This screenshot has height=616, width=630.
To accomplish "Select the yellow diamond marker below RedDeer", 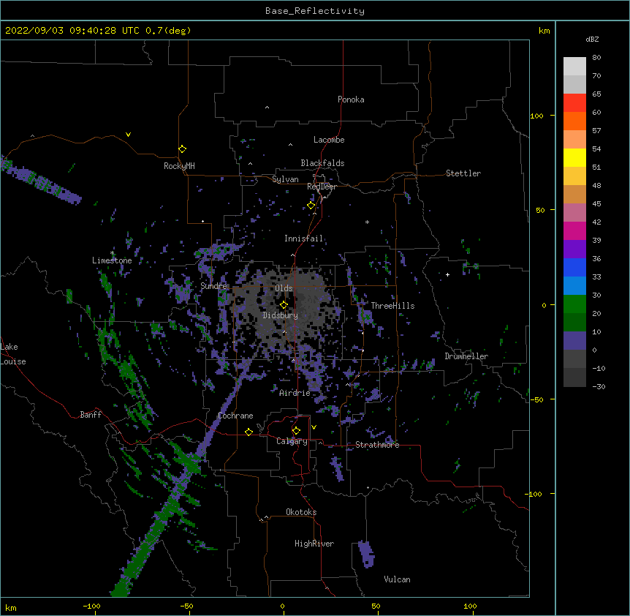I will [x=311, y=206].
